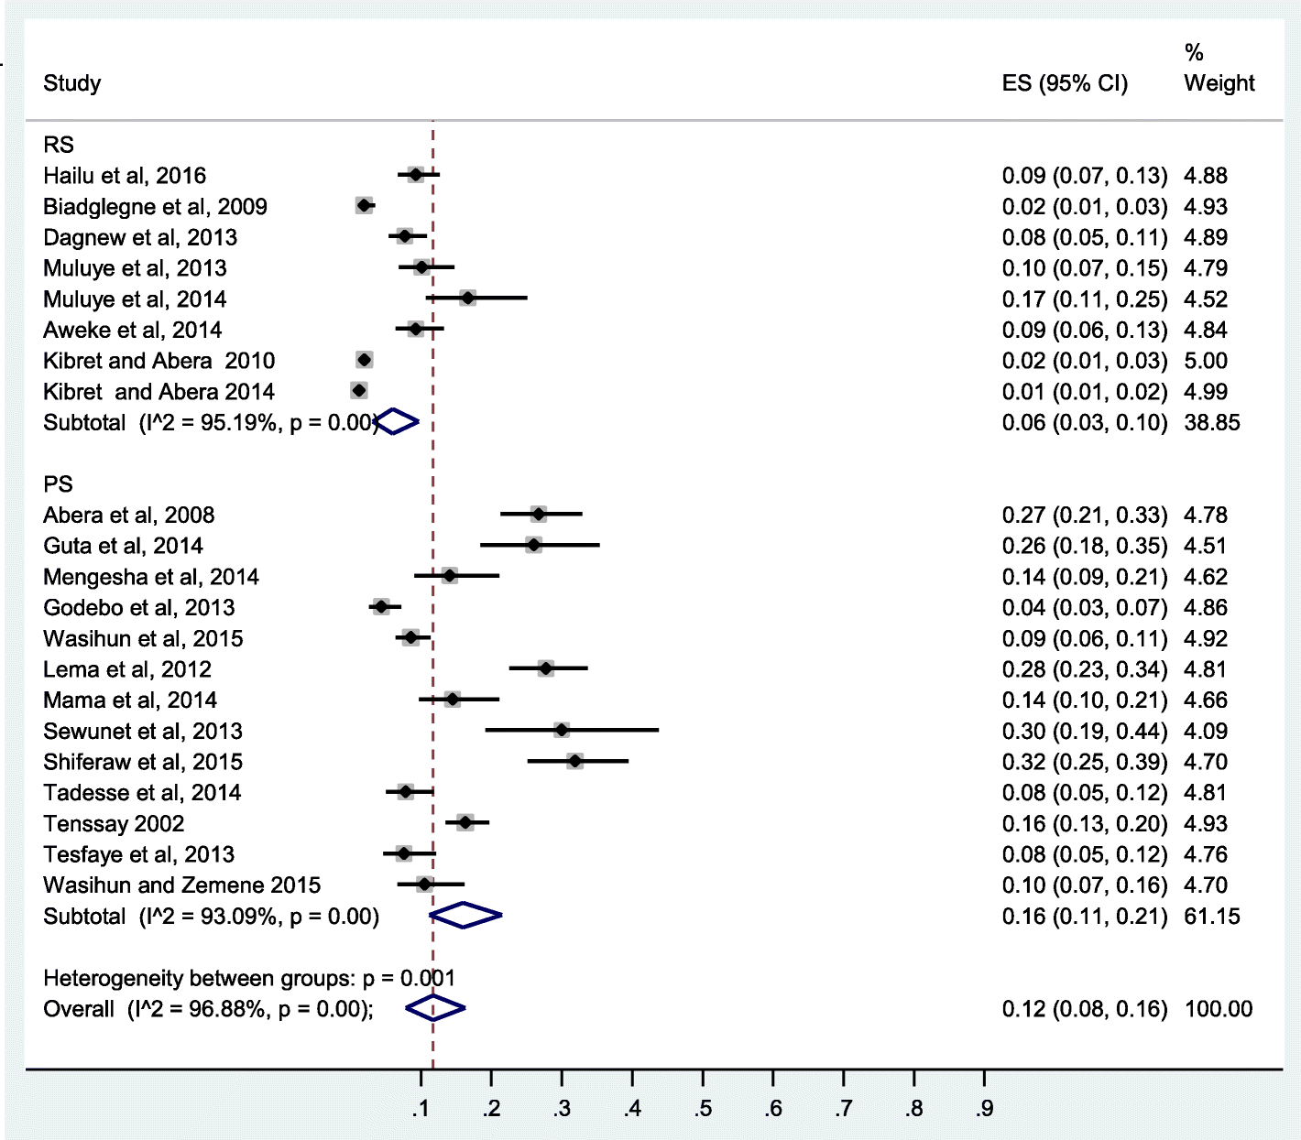Image resolution: width=1301 pixels, height=1140 pixels.
Task: Click study label 'Sewunet et al, 2013'
Action: [143, 732]
